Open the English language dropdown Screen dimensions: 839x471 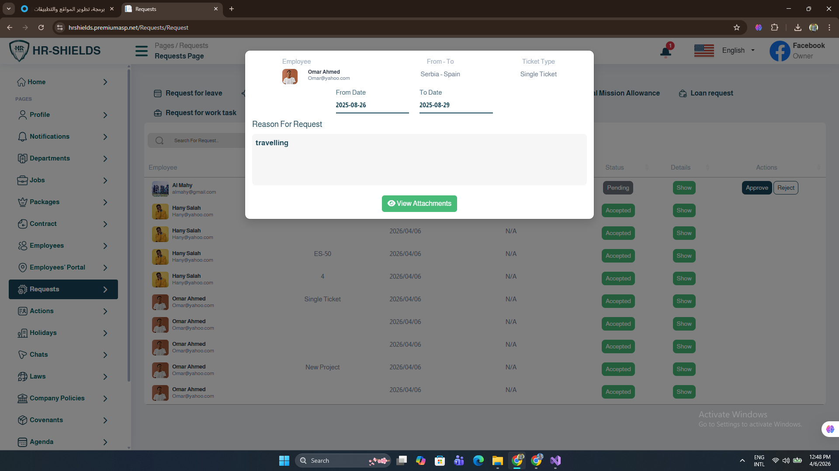[x=738, y=51]
